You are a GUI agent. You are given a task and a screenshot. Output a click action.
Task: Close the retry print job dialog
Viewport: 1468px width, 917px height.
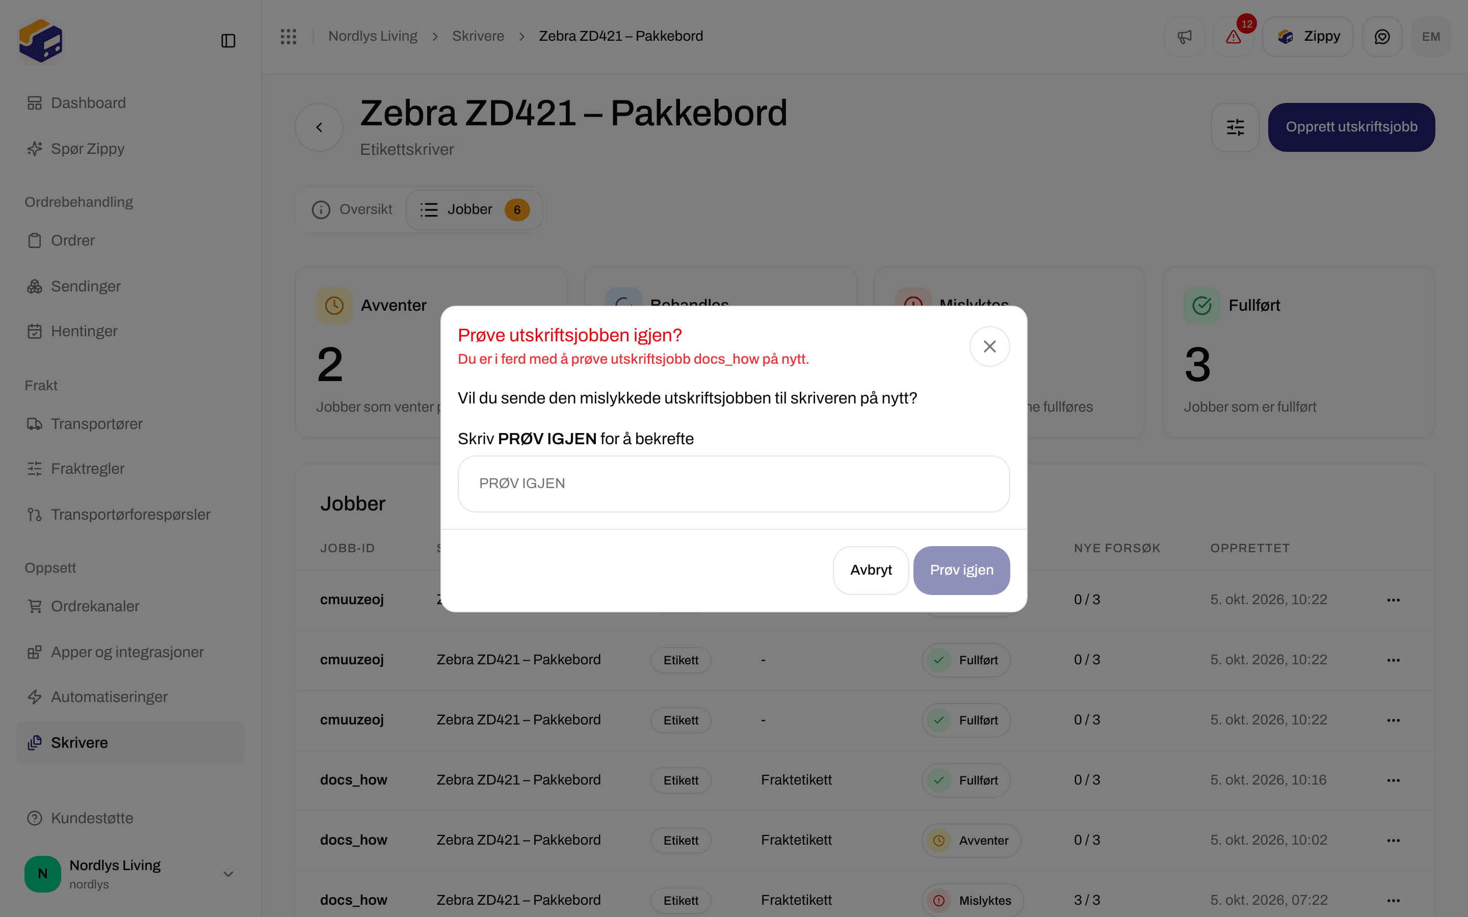point(989,346)
